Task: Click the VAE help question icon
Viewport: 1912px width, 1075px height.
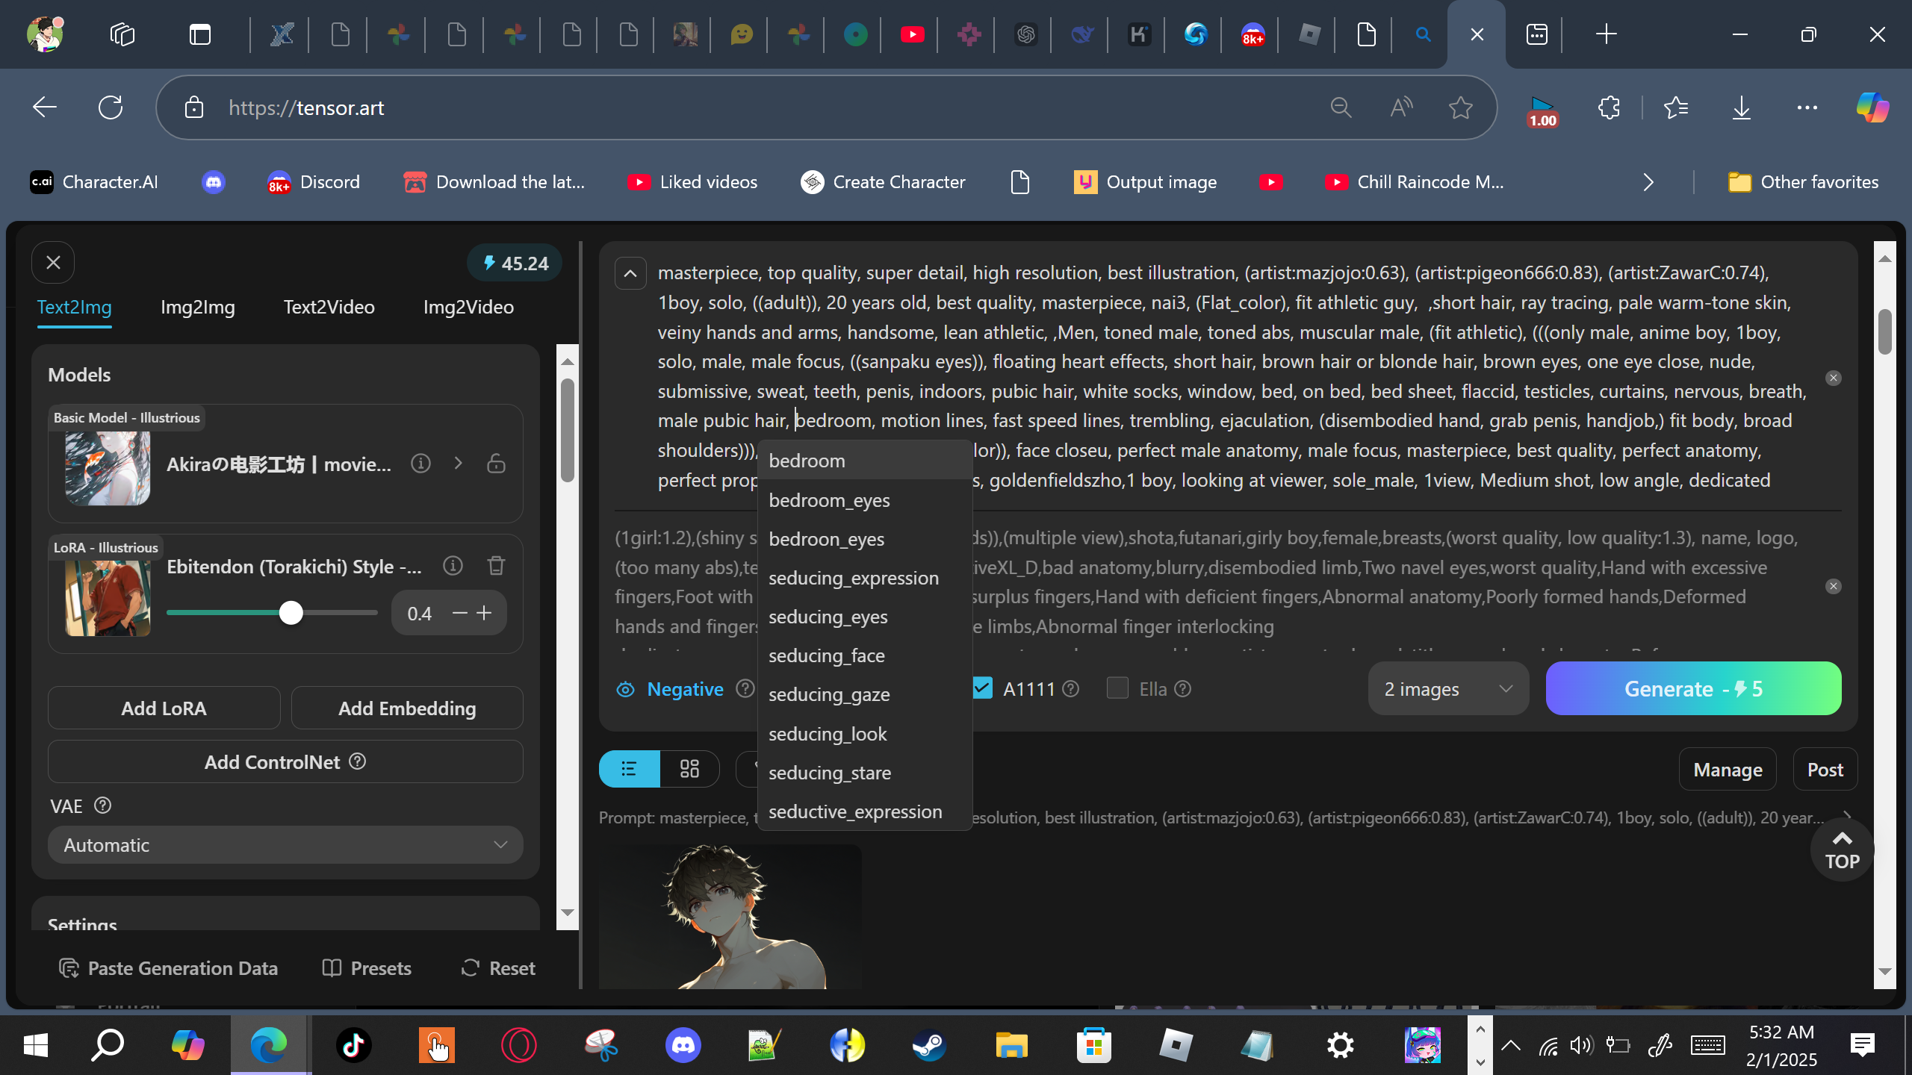Action: click(x=102, y=806)
